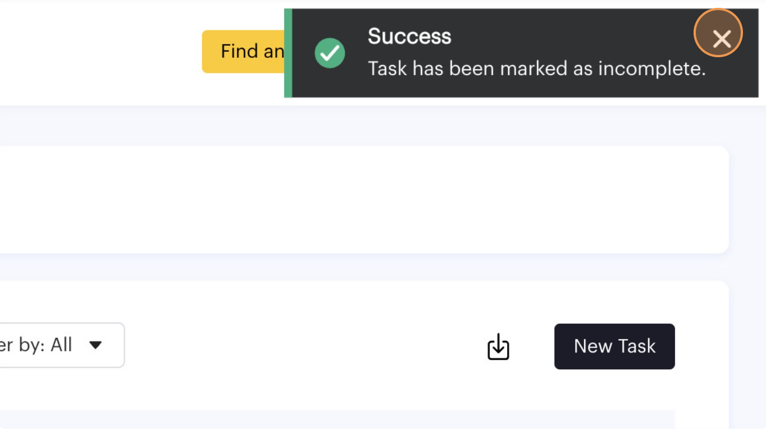The height and width of the screenshot is (431, 766).
Task: Click the green accent stripe on the toast
Action: 288,53
